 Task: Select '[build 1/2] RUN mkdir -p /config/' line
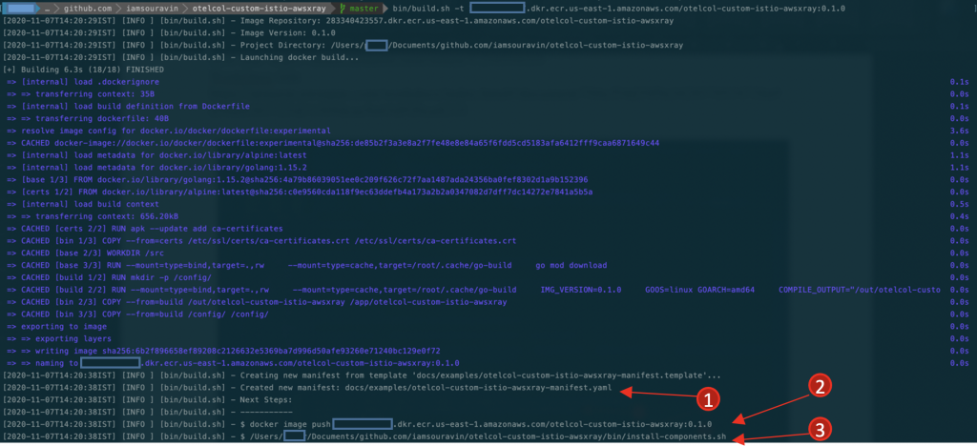[x=110, y=276]
